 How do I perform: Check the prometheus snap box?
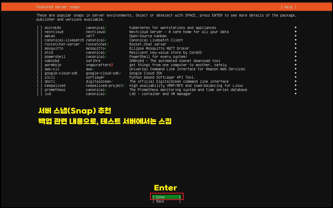39,90
